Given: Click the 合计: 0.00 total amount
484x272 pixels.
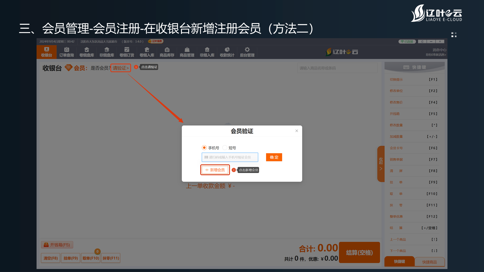Looking at the screenshot, I should (318, 248).
